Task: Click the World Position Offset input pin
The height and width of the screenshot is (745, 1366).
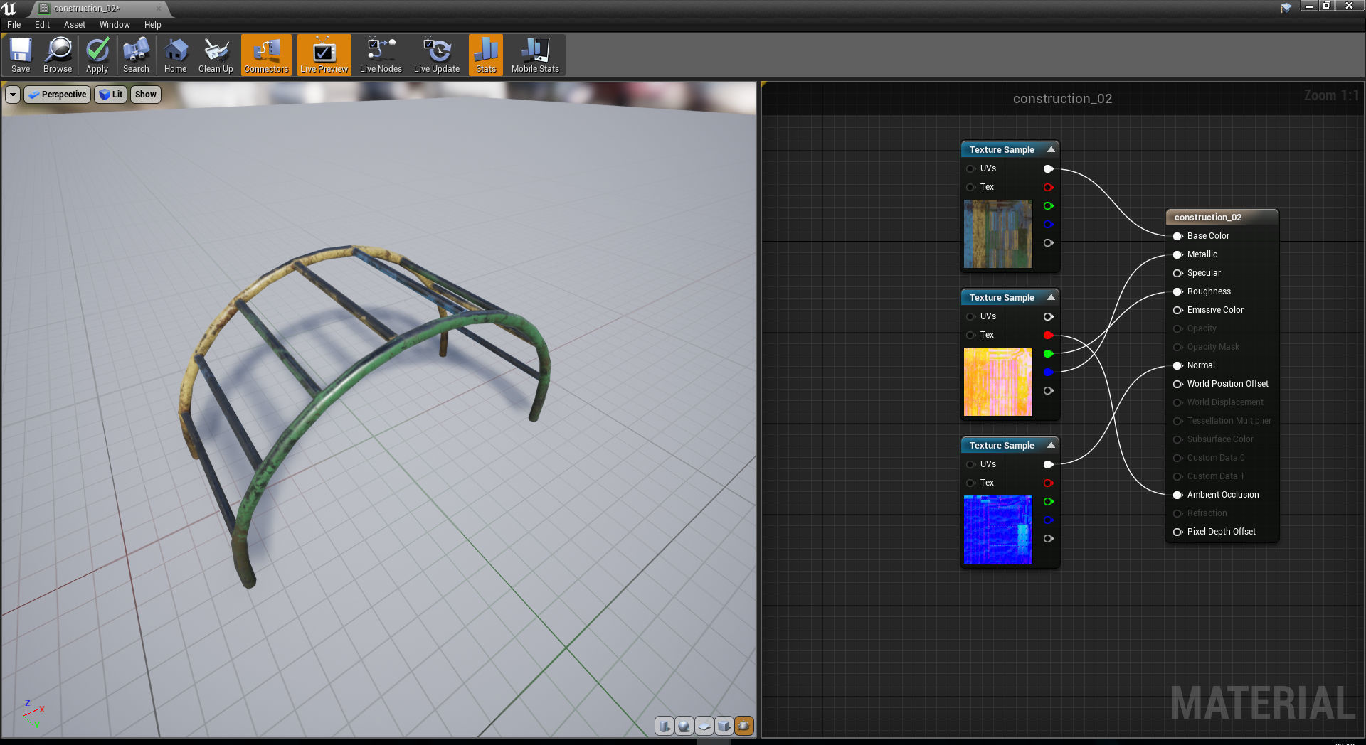Action: tap(1177, 384)
